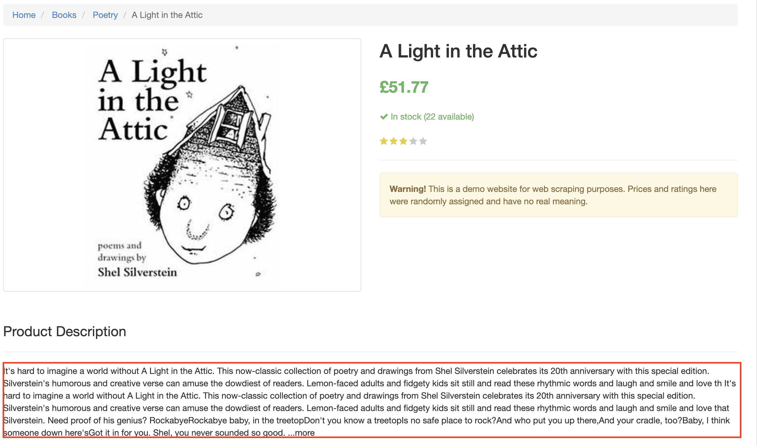Click the third gold rating star
Screen dimensions: 757x445
404,141
